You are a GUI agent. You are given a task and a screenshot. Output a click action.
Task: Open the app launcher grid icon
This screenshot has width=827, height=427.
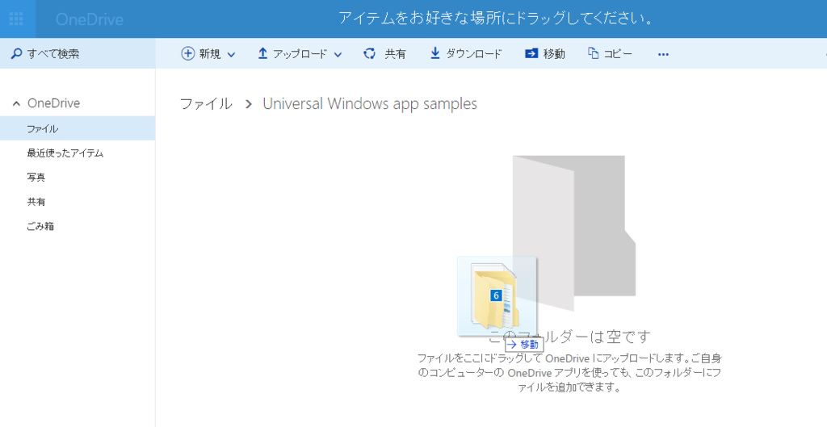pos(17,19)
